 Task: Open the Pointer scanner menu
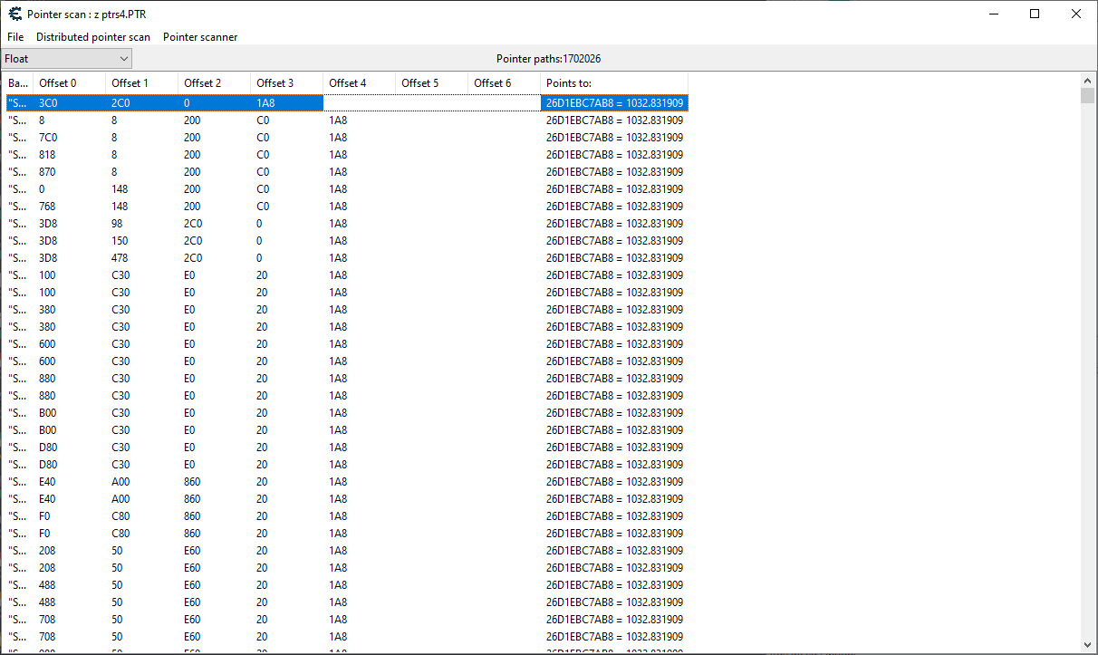(x=200, y=37)
